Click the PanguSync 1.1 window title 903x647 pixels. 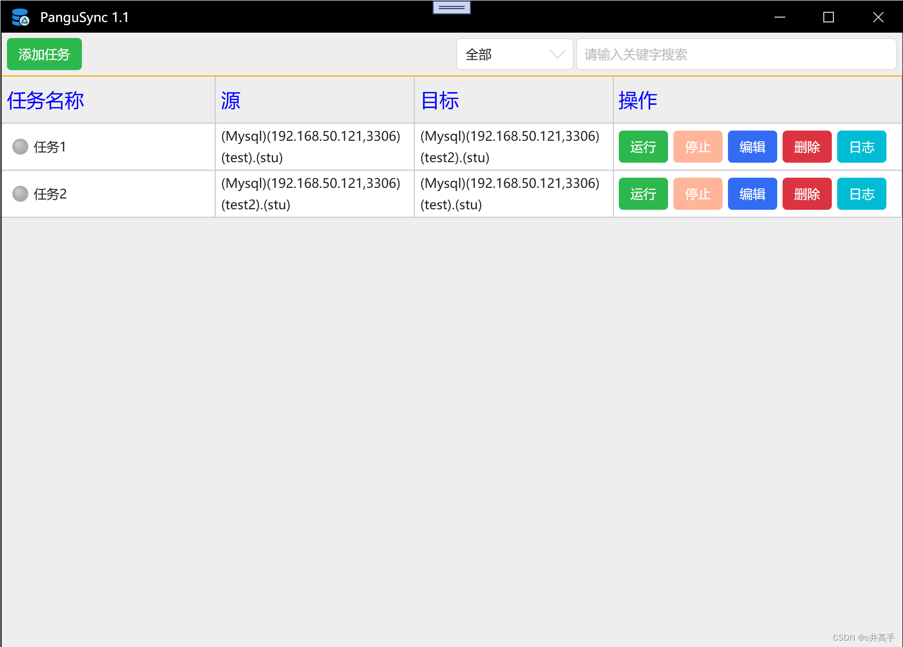coord(85,17)
